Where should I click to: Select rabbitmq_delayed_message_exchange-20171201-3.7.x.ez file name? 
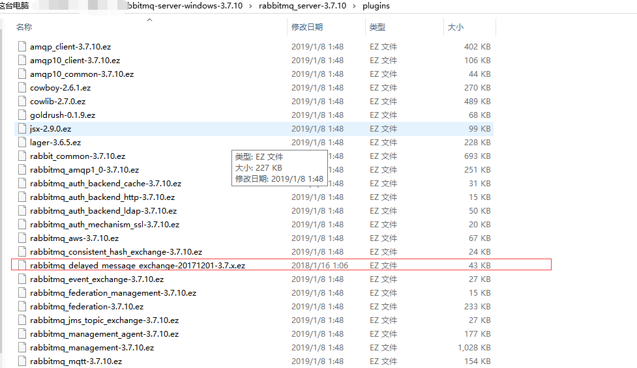[138, 265]
